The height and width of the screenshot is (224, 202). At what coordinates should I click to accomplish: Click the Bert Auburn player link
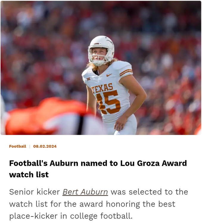click(85, 192)
